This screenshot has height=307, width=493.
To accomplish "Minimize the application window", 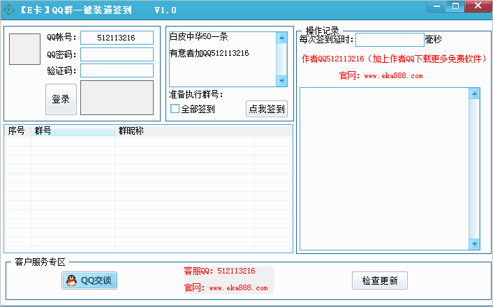I will click(x=436, y=6).
